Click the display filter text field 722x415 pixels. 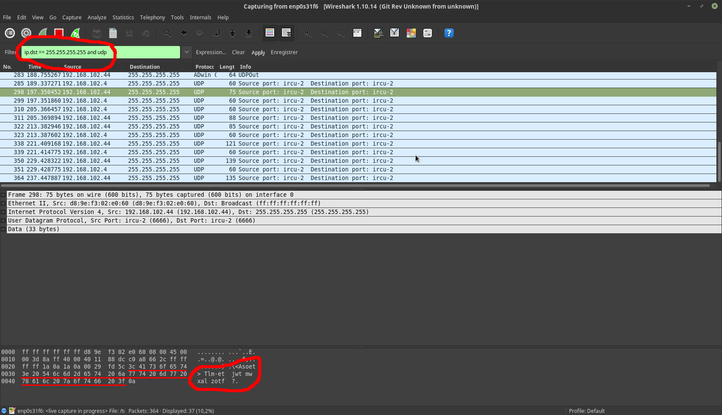tap(142, 52)
